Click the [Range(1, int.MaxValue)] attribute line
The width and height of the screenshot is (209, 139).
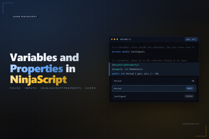(127, 69)
